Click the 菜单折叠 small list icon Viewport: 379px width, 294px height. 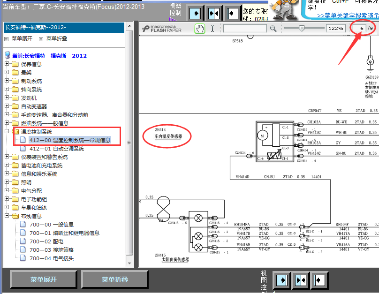pyautogui.click(x=41, y=39)
